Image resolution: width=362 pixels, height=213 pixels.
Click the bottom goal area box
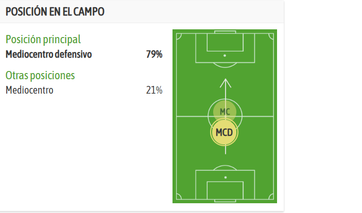(x=225, y=190)
